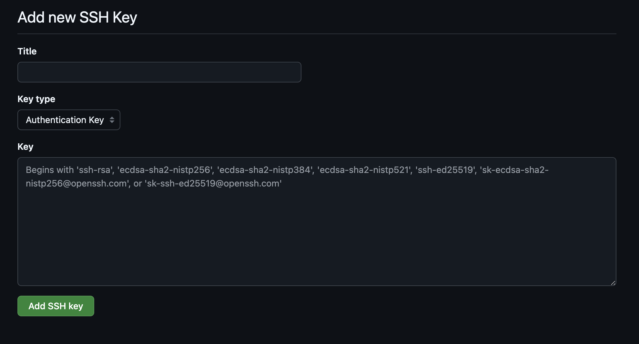Click inside the Title input field

click(x=159, y=72)
